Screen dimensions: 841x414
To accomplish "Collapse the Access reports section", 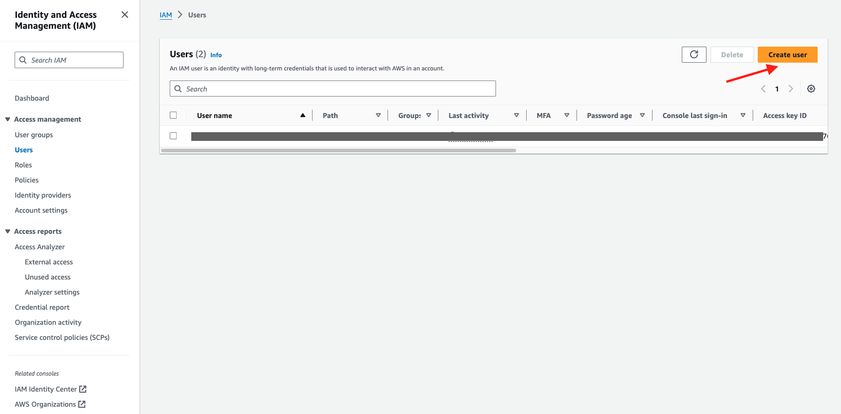I will coord(7,231).
